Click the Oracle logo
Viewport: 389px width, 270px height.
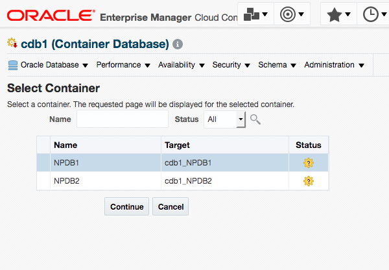51,16
